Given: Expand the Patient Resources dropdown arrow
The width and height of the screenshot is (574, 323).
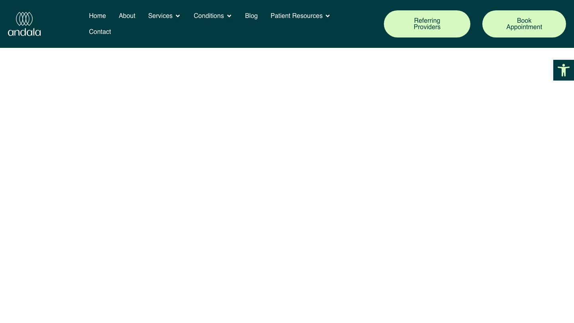Looking at the screenshot, I should [328, 16].
